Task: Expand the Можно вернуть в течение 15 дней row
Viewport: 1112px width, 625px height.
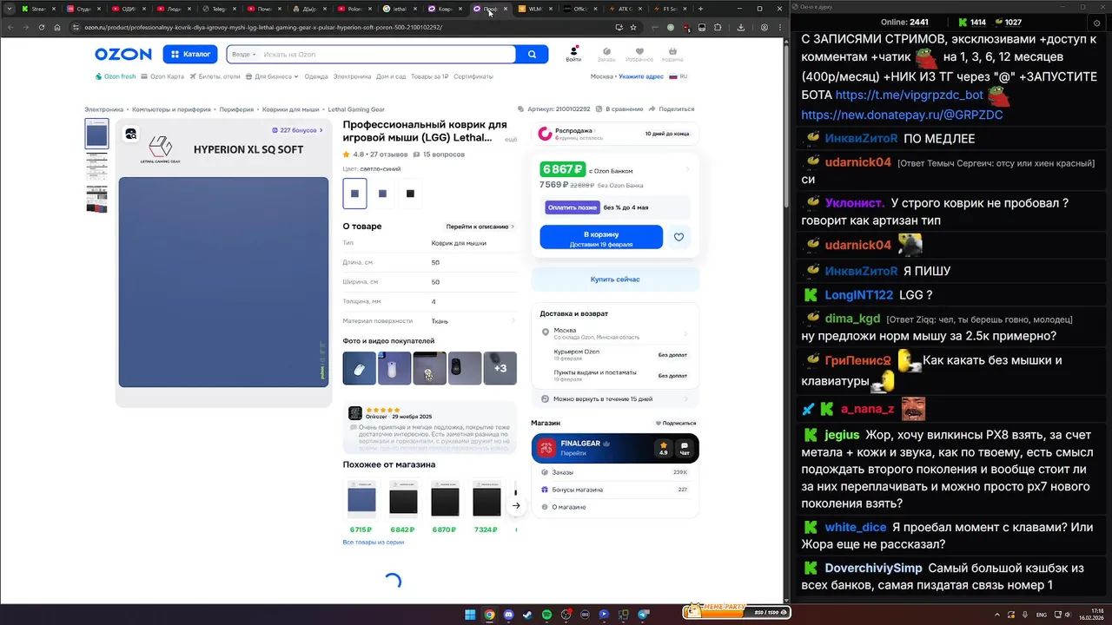Action: (615, 399)
